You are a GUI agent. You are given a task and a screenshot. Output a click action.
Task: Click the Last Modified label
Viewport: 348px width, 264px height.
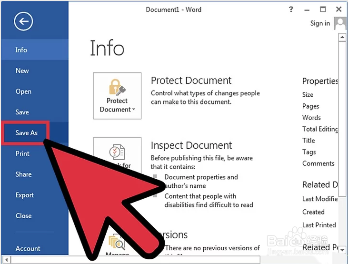coord(320,199)
